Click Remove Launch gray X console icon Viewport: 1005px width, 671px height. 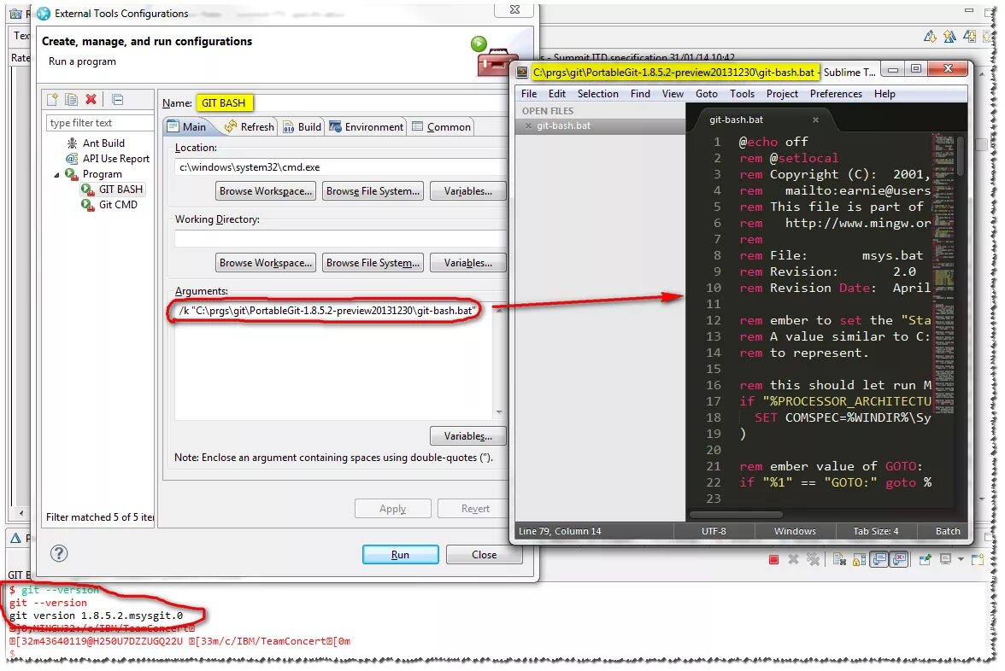click(x=793, y=560)
